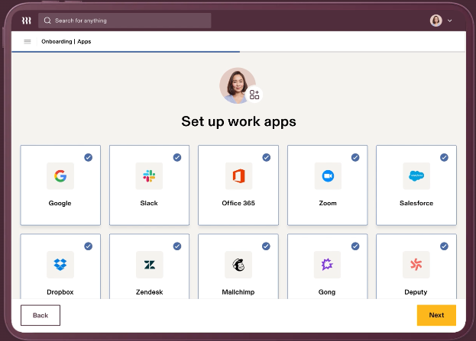Click the search magnifier icon

[x=47, y=21]
